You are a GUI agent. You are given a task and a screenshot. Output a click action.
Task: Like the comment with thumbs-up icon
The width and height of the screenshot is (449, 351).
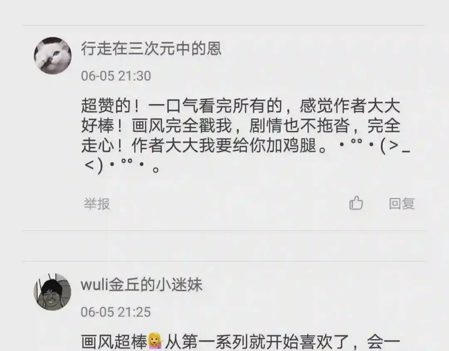(356, 203)
